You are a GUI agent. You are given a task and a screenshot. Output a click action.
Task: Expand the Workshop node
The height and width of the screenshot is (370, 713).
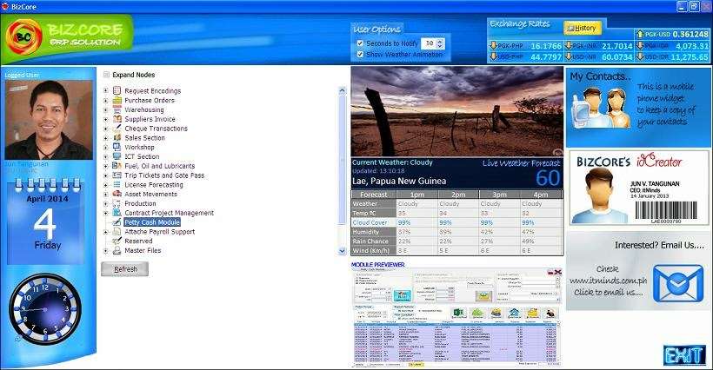point(105,147)
